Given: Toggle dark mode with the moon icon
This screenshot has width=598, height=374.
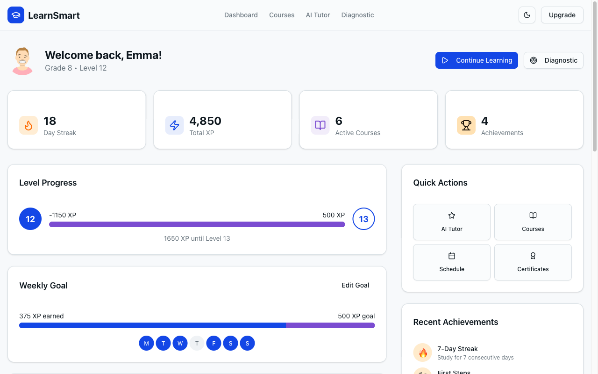Looking at the screenshot, I should click(x=527, y=15).
